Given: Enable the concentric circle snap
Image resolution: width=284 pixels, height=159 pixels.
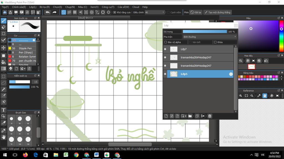Looking at the screenshot, I should 92,12.
